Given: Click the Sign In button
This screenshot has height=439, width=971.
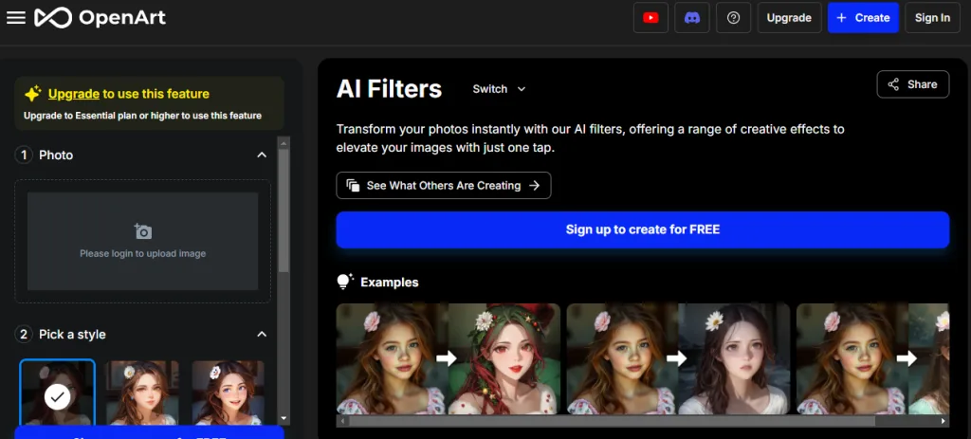Looking at the screenshot, I should (932, 18).
